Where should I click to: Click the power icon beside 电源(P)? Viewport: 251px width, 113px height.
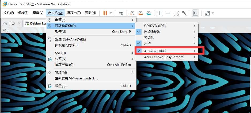(x=50, y=20)
